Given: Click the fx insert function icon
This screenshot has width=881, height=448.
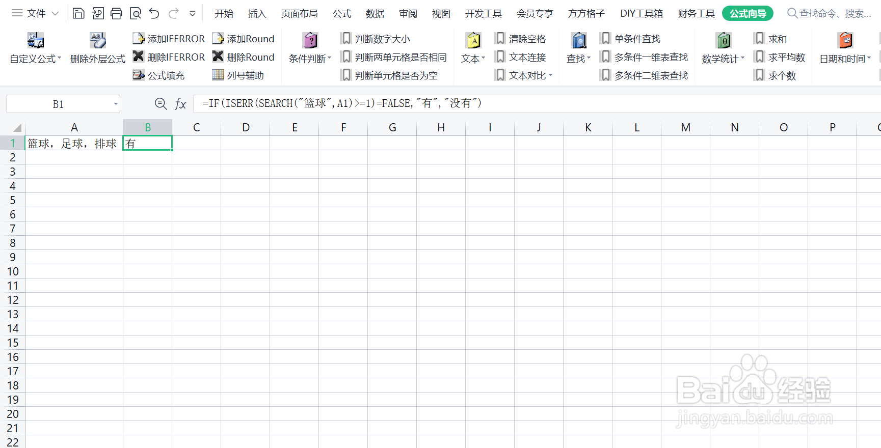Looking at the screenshot, I should (180, 104).
